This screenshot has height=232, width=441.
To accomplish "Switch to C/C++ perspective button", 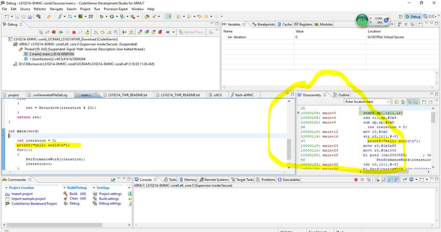I will (x=430, y=17).
